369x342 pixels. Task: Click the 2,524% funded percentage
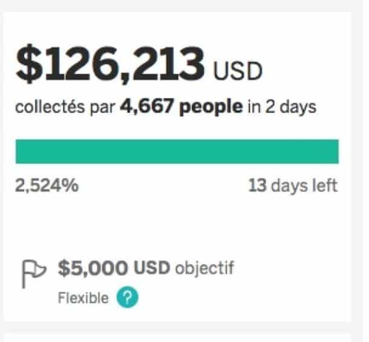pos(47,185)
